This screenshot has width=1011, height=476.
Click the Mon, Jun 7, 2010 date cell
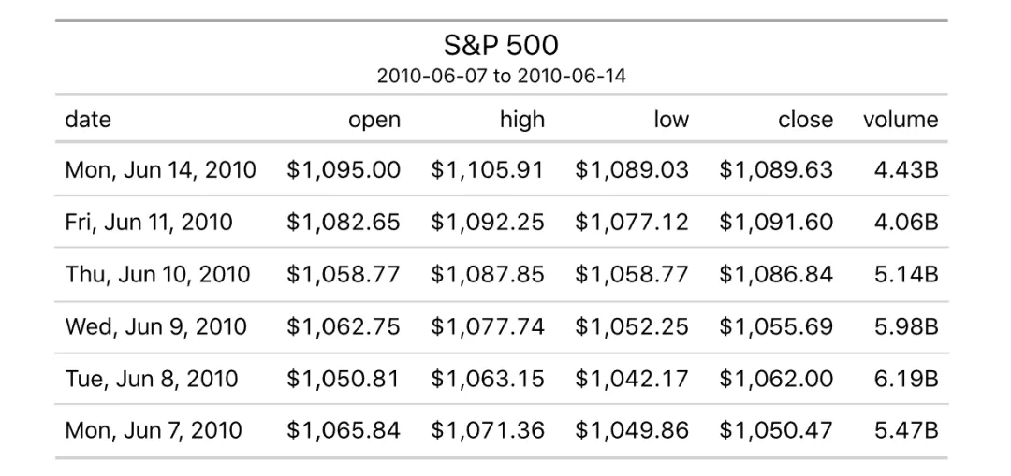(153, 430)
